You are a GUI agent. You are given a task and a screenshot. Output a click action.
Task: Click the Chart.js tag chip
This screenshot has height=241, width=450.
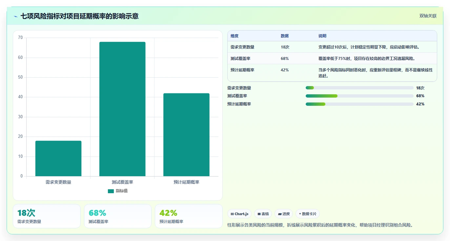pyautogui.click(x=239, y=214)
